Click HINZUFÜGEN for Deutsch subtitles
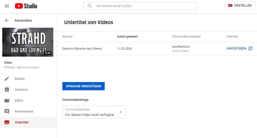Image resolution: width=257 pixels, height=138 pixels. coord(236,49)
